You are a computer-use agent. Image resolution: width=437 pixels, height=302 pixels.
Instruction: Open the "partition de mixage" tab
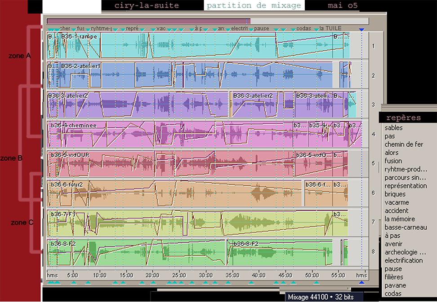[x=254, y=5]
